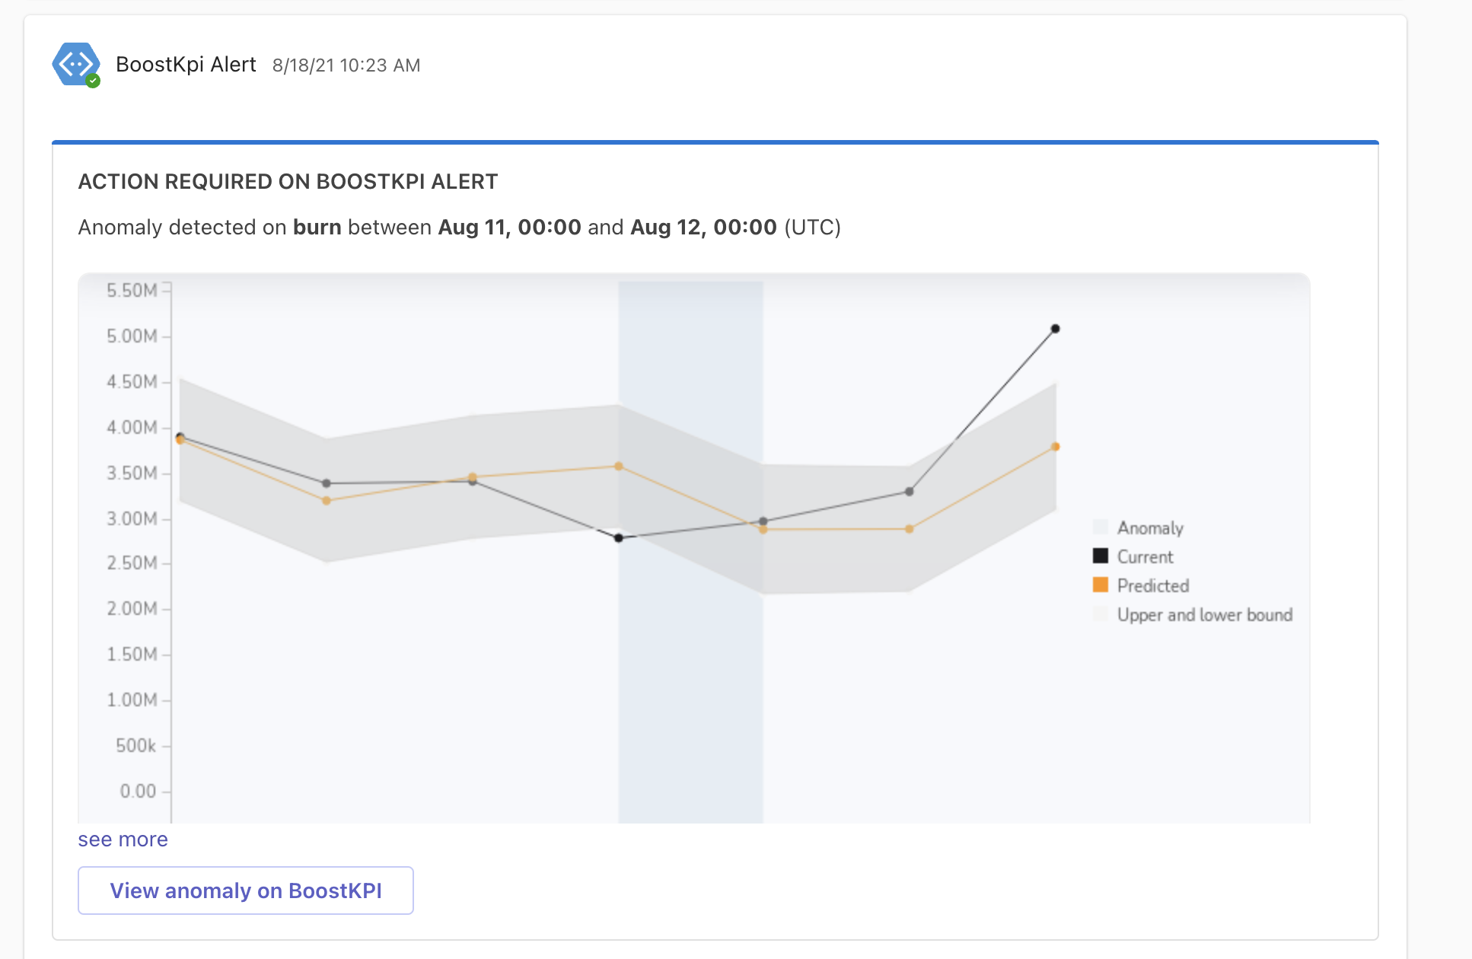
Task: Click the lowest Current point in the anomaly band
Action: coord(619,538)
